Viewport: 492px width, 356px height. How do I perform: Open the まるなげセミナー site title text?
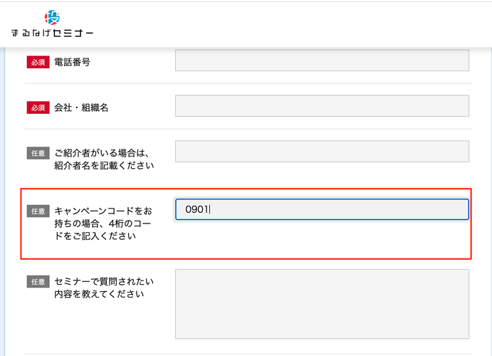pos(52,33)
